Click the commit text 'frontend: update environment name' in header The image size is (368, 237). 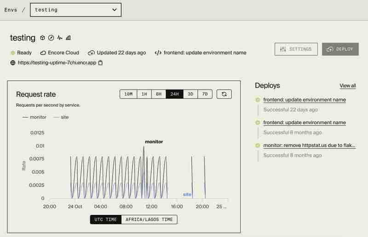[x=205, y=53]
